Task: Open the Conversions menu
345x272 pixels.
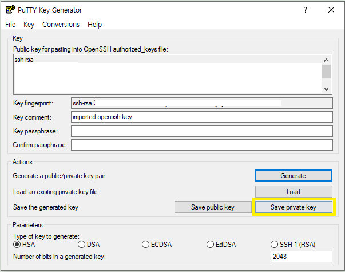Action: pos(61,24)
